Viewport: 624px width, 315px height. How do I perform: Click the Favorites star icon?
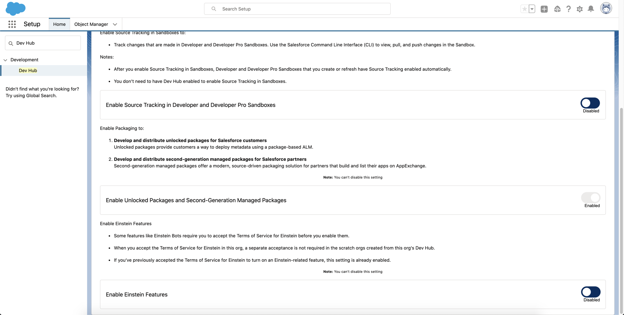[524, 9]
